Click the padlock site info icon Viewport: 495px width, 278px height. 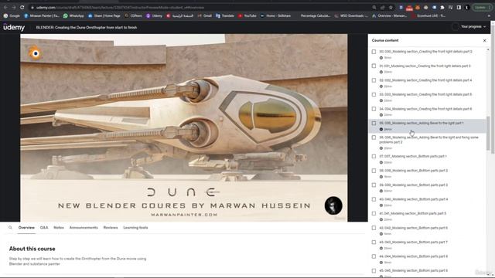coord(32,7)
